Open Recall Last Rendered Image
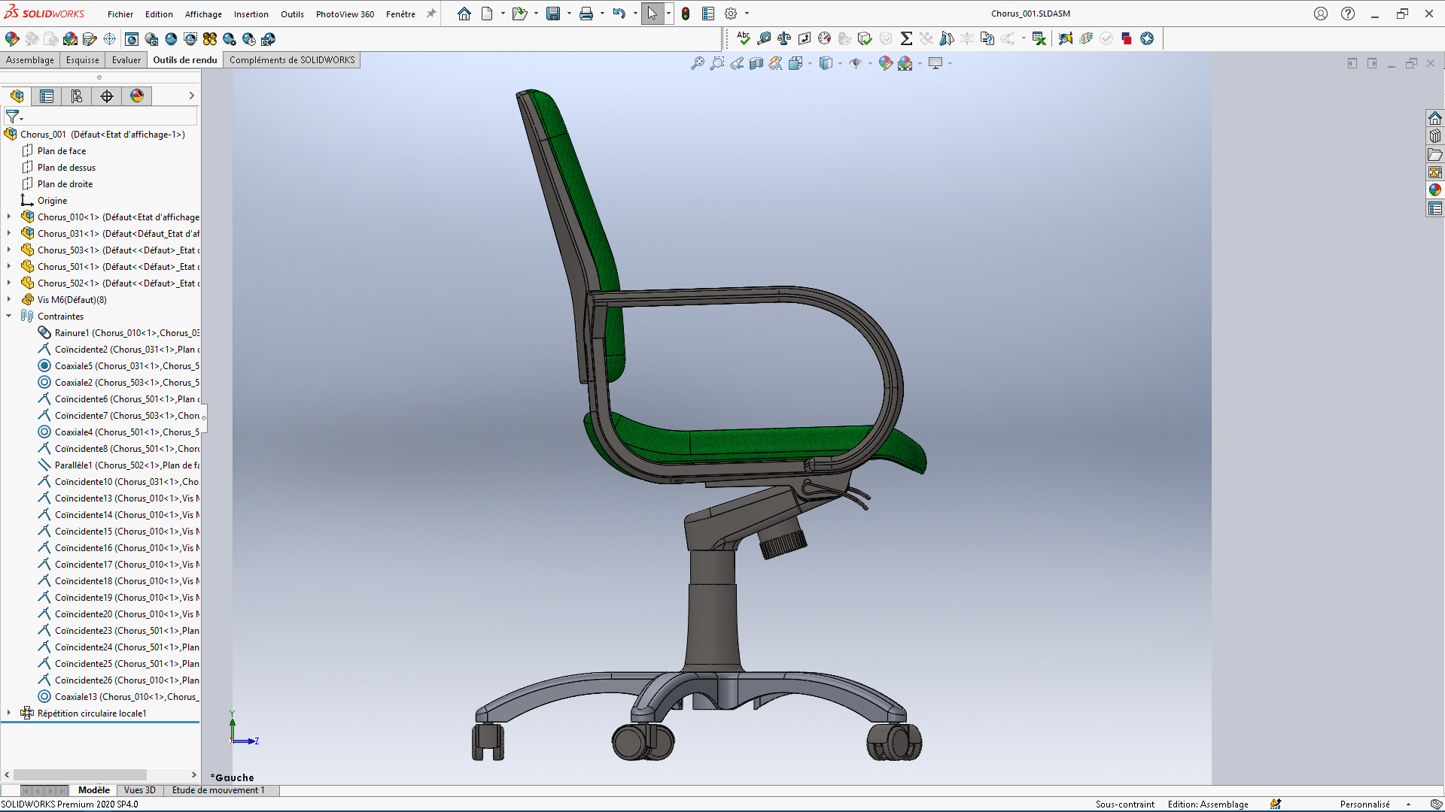This screenshot has width=1445, height=812. pos(269,39)
